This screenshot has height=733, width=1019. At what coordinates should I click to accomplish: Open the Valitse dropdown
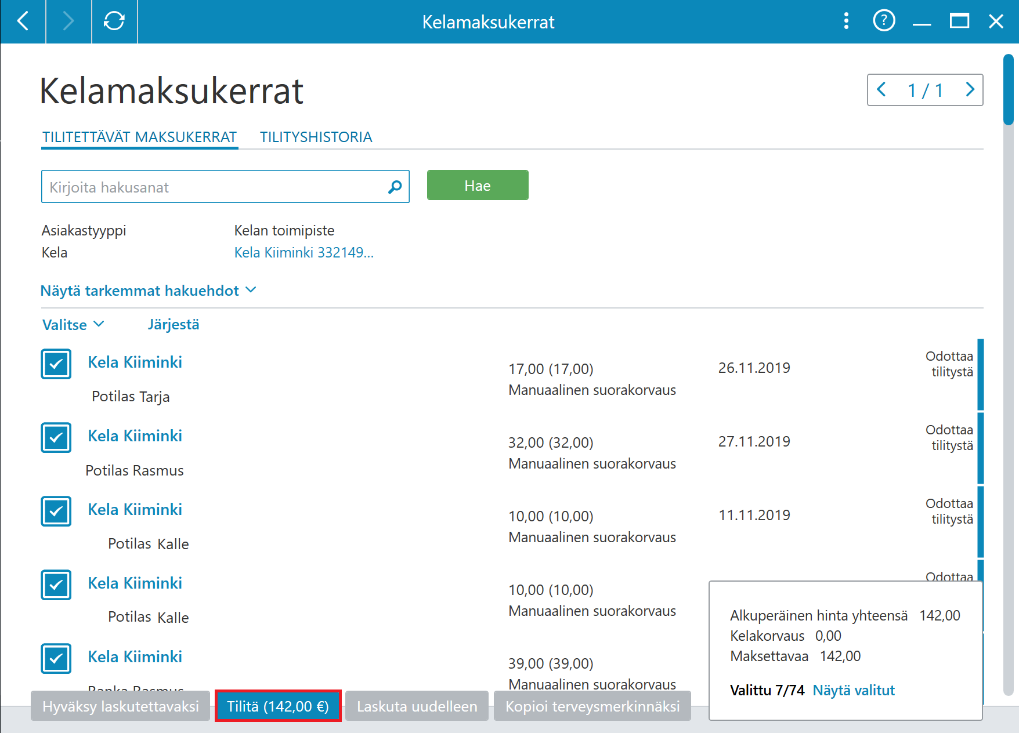73,325
